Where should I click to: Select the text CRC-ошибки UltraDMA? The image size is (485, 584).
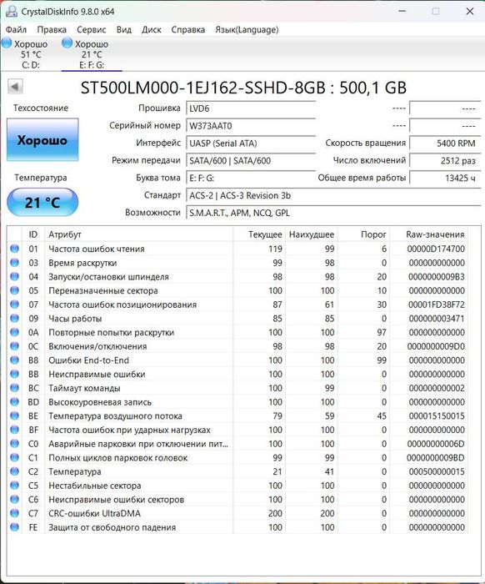94,514
